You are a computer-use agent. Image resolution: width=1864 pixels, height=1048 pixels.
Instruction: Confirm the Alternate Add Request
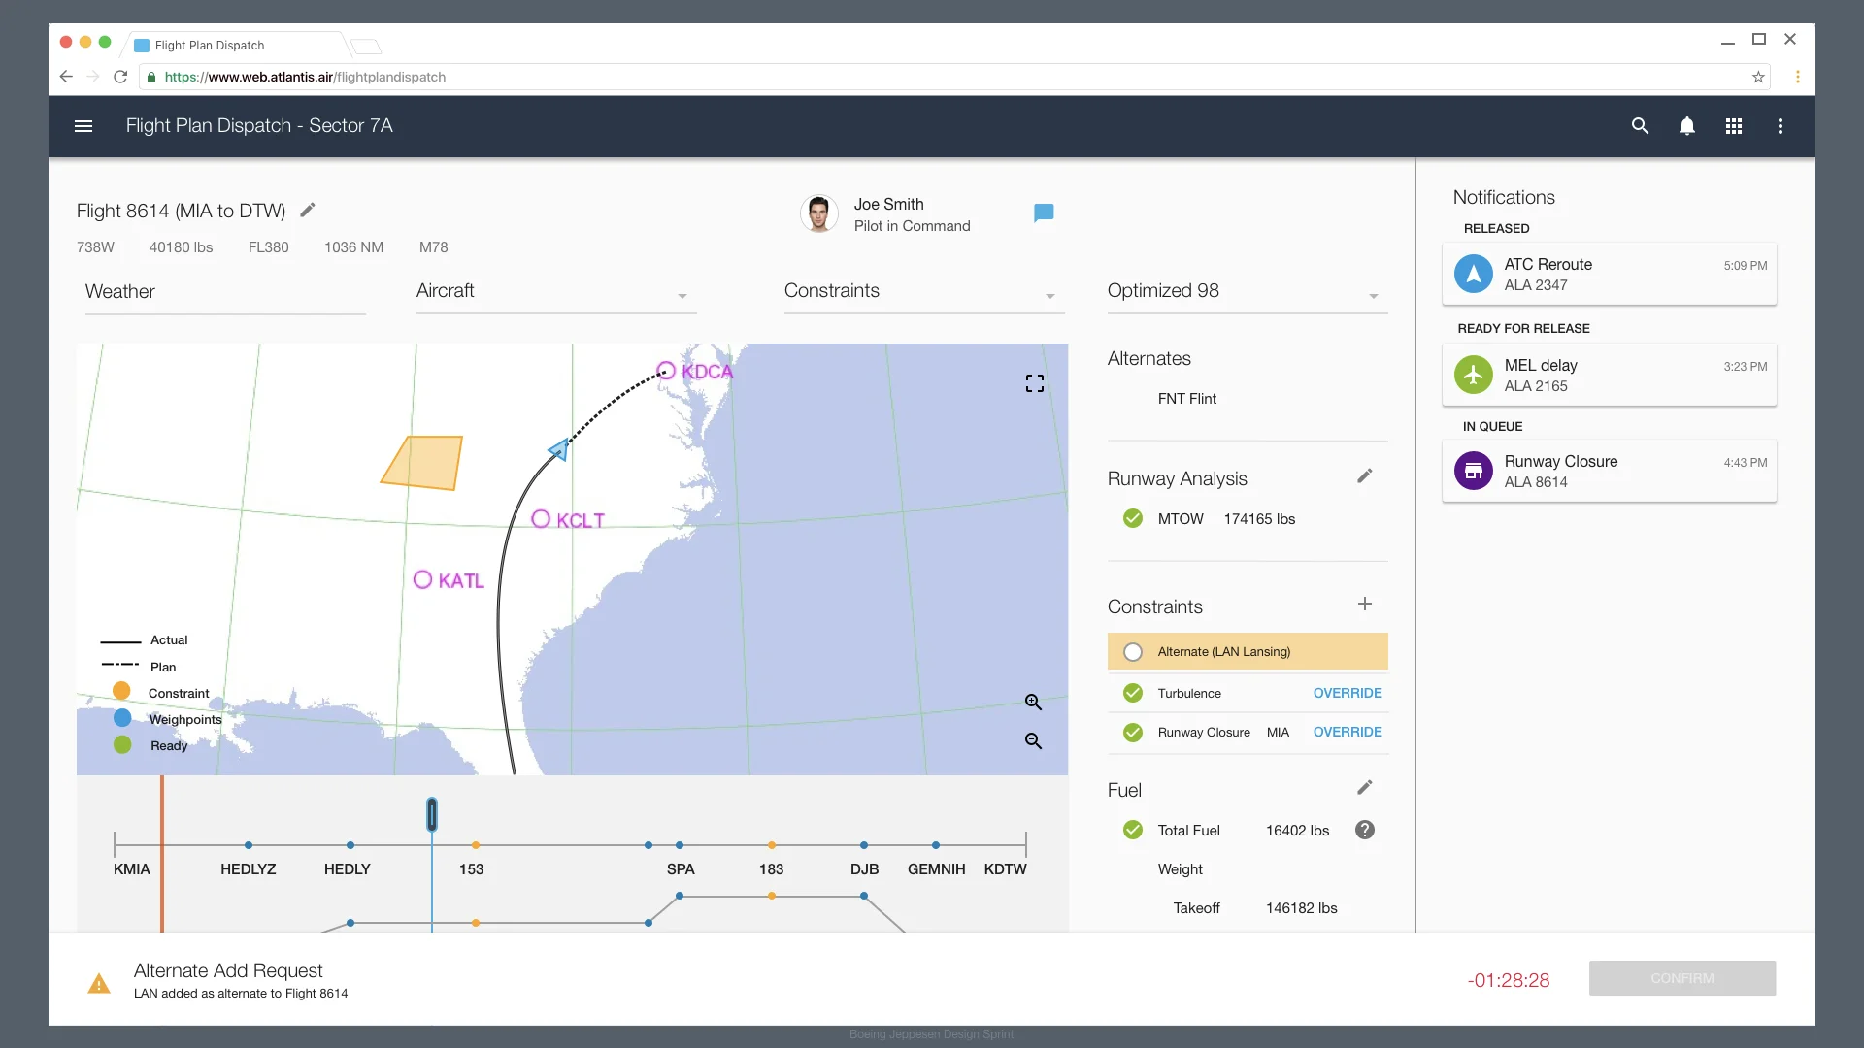[1682, 978]
